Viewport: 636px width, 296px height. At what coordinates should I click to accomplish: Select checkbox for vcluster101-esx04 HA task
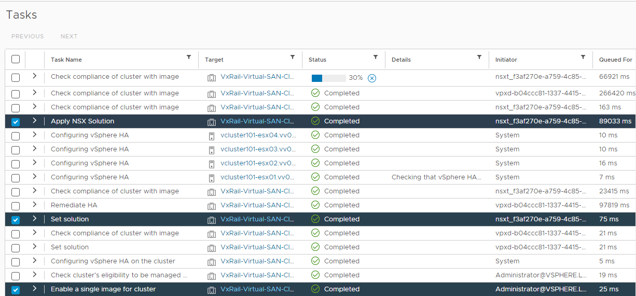click(x=16, y=136)
